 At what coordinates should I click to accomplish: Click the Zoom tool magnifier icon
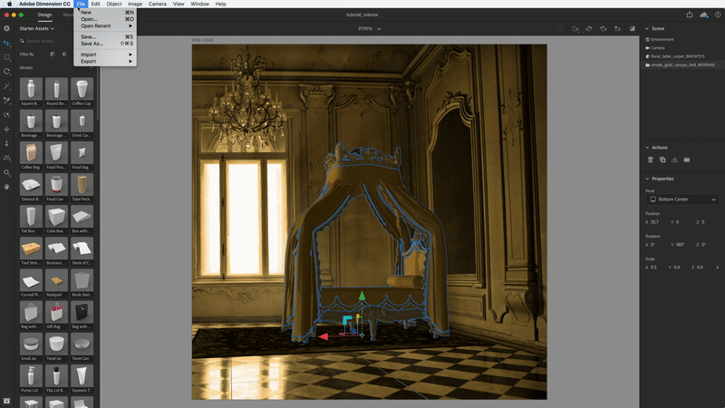point(7,171)
